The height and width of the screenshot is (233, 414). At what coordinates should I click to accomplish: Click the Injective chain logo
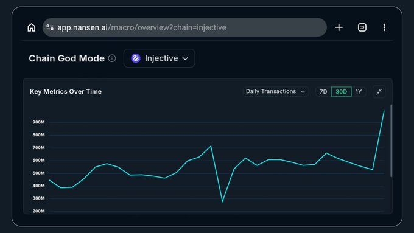[136, 58]
